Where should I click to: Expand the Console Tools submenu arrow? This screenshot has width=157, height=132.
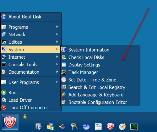point(57,64)
